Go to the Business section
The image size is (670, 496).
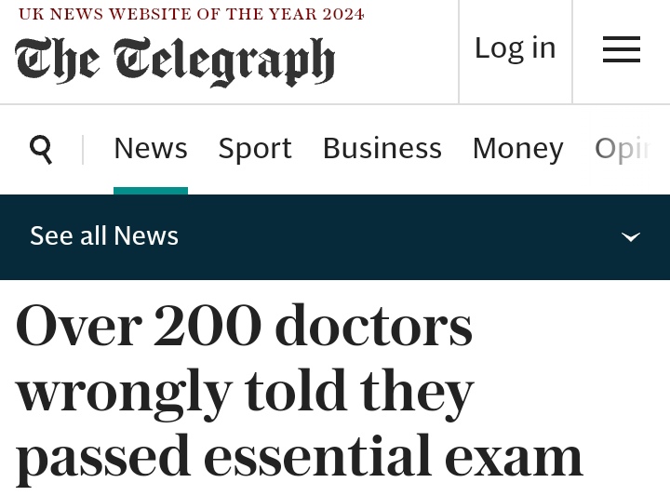[382, 149]
